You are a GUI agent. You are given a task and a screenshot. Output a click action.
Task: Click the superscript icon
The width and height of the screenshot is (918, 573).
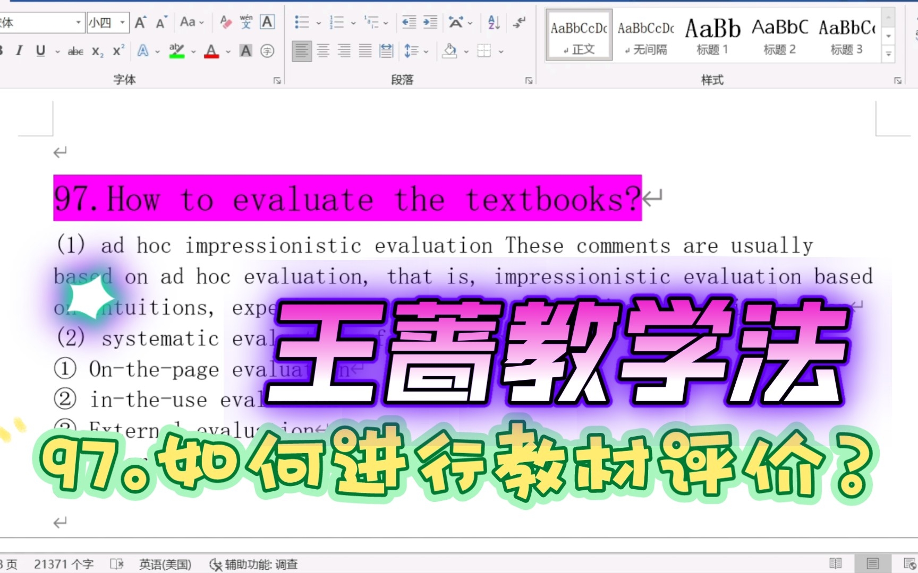coord(117,51)
